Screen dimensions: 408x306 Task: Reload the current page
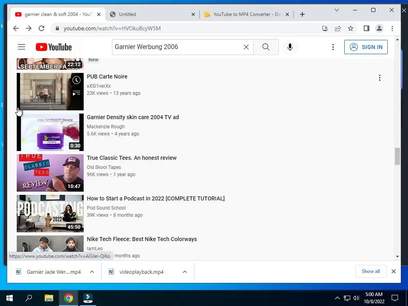tap(41, 28)
